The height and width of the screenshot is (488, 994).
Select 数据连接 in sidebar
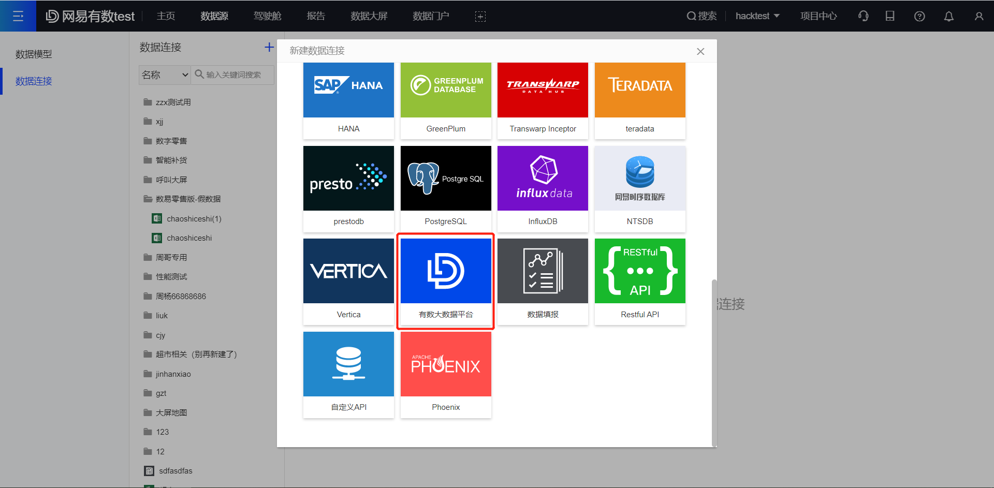pos(34,81)
